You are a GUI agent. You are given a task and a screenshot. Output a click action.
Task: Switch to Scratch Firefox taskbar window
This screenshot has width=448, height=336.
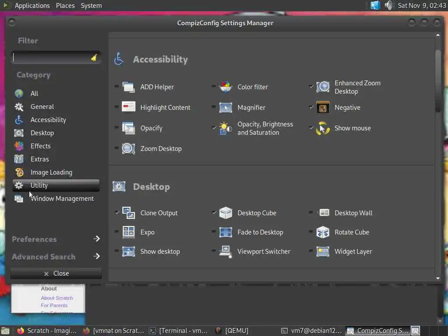click(47, 331)
